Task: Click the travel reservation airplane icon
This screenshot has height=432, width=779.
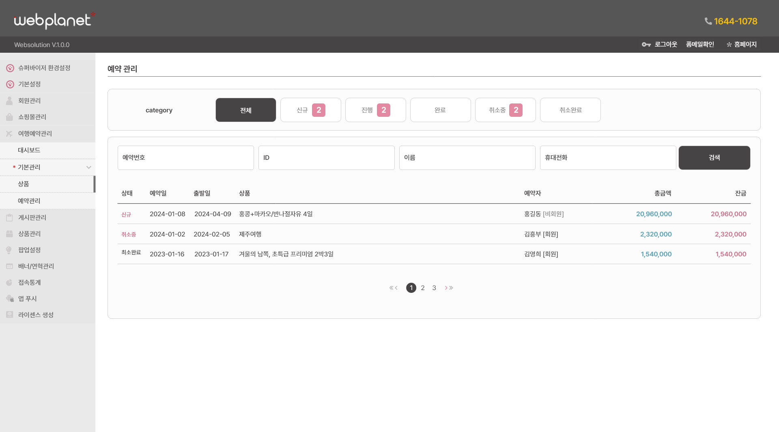Action: pos(9,133)
